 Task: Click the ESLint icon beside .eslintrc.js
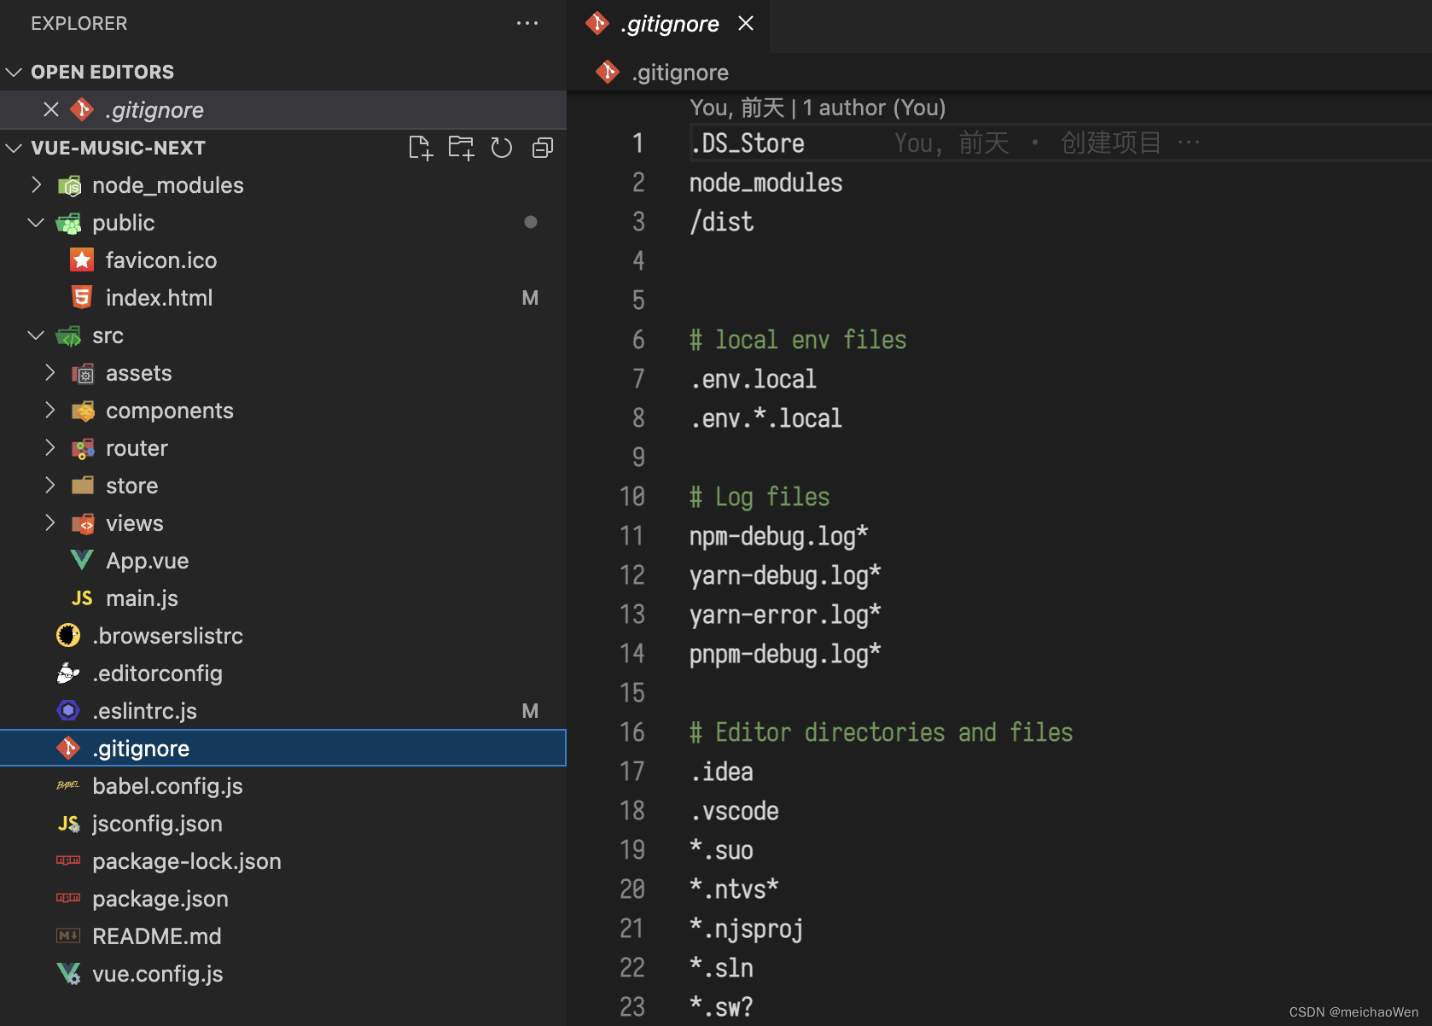(x=68, y=710)
